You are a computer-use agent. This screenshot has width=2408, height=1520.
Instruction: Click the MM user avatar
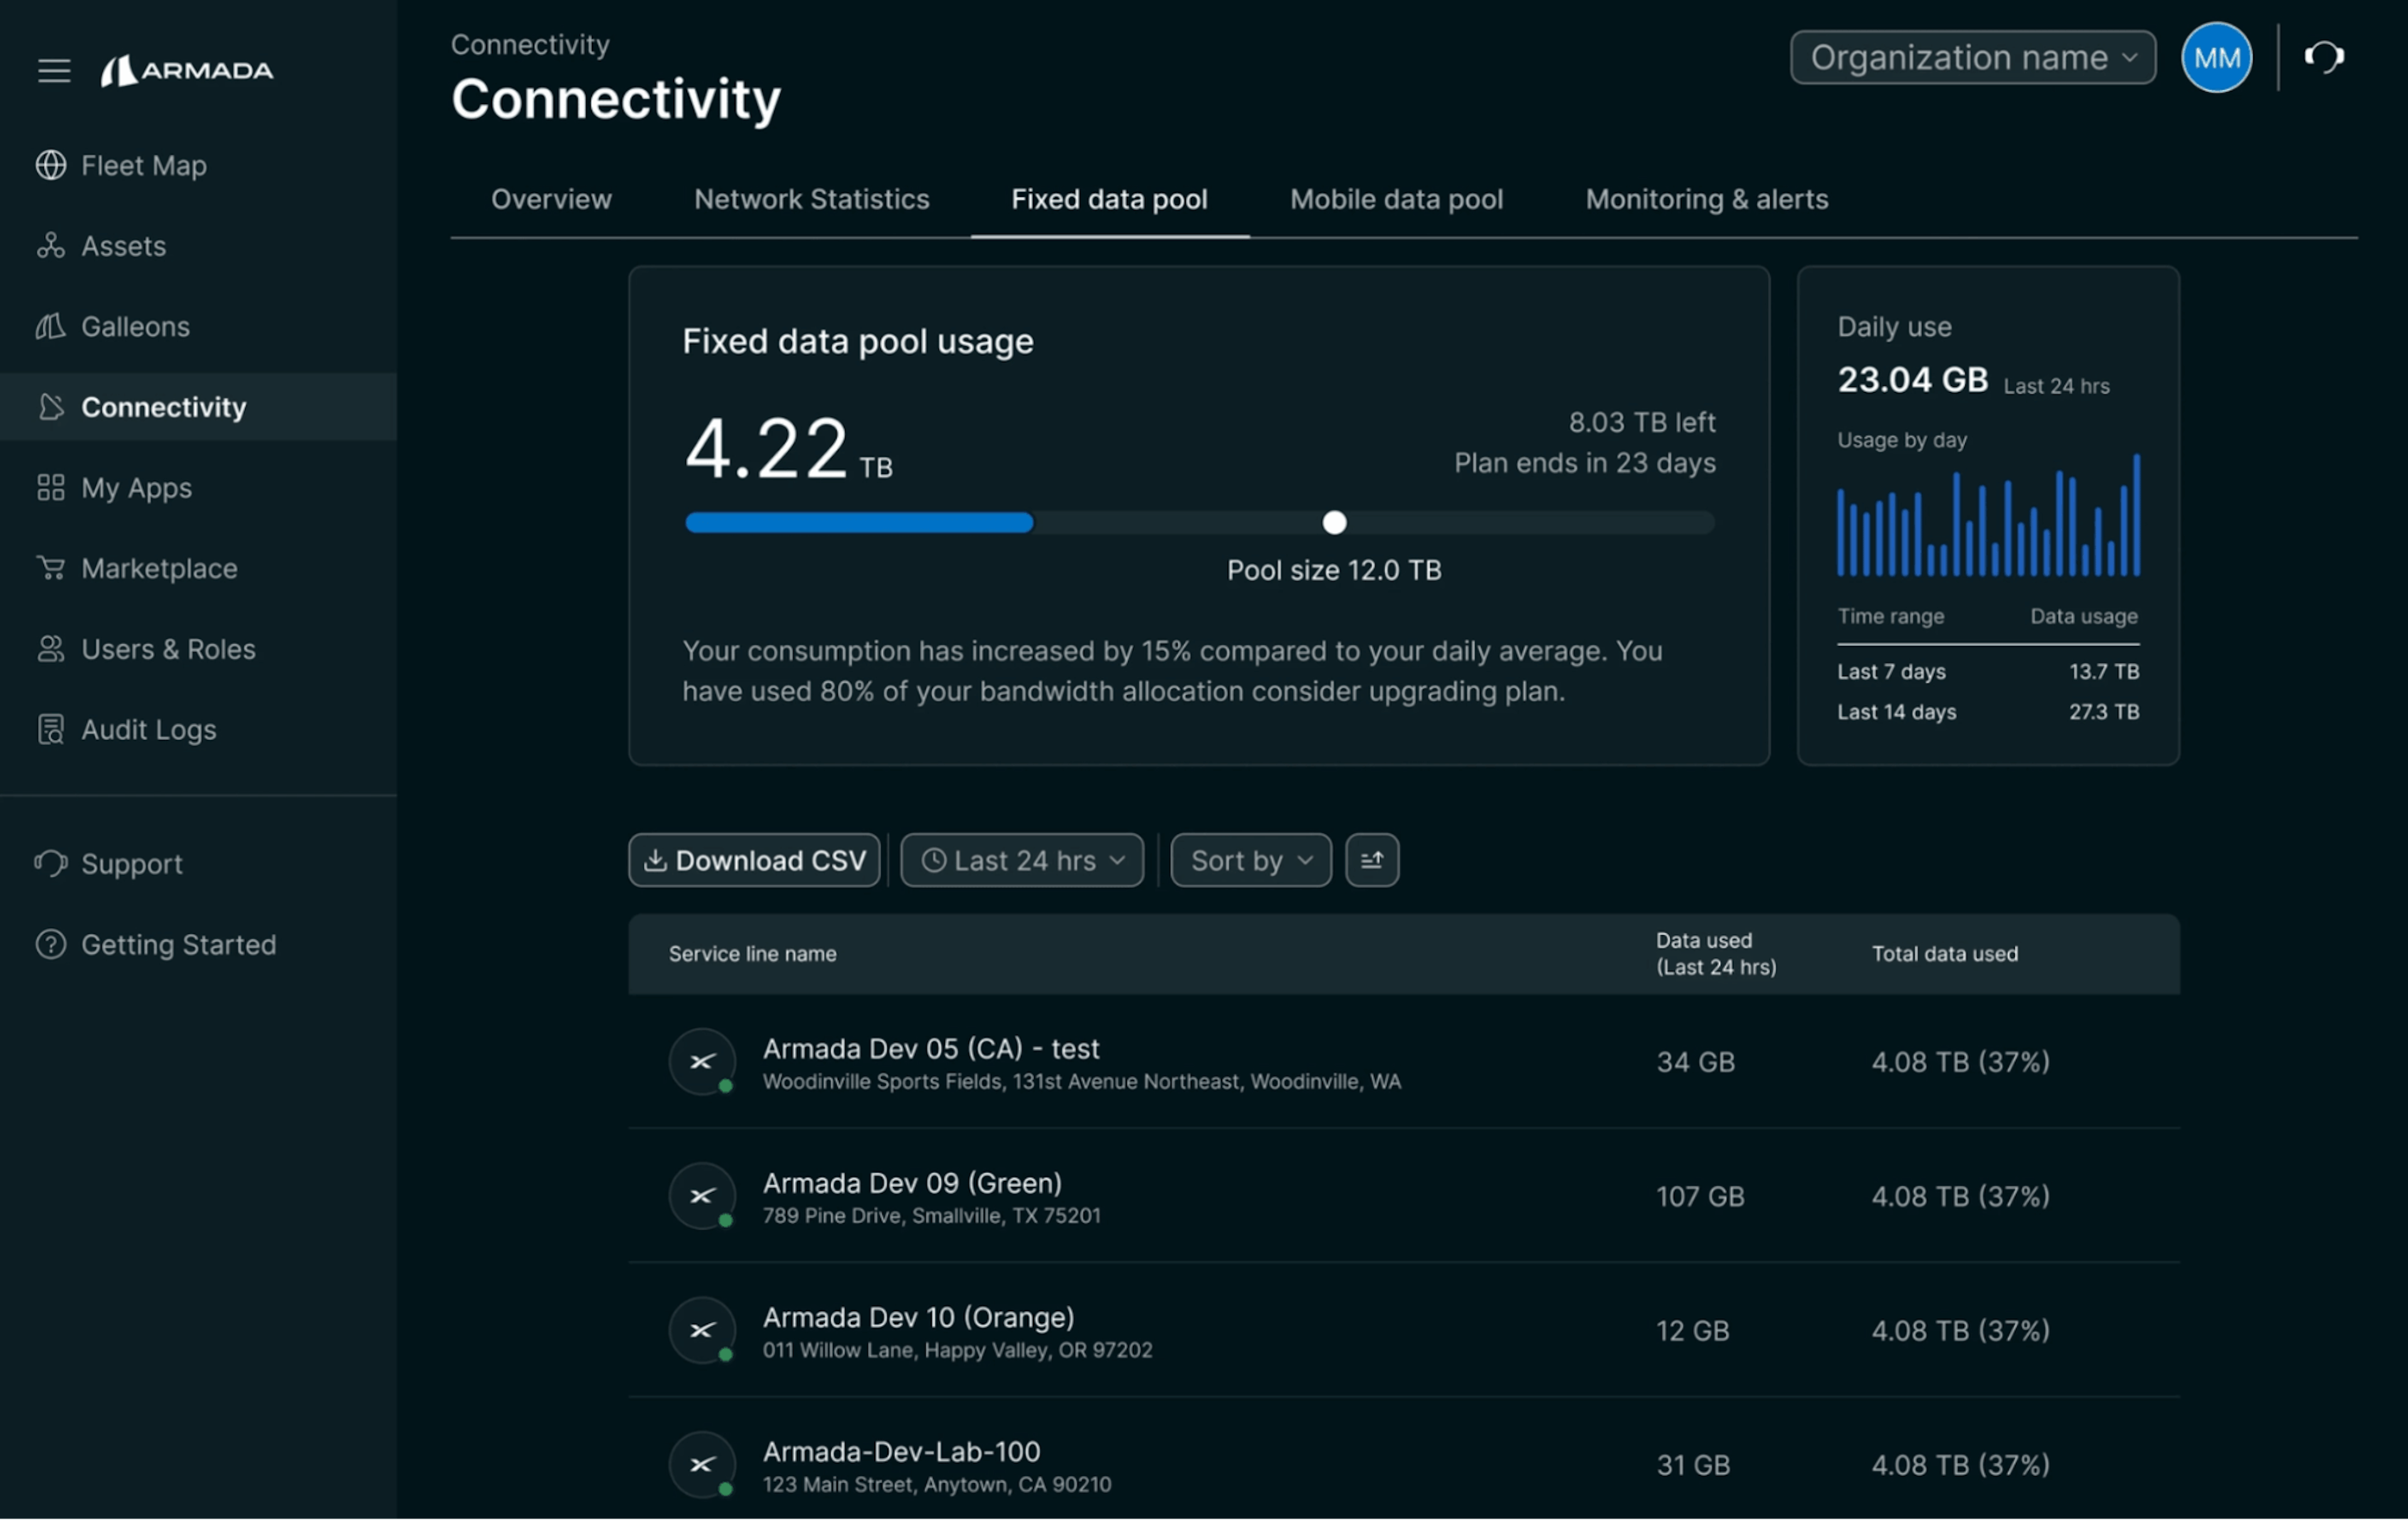pos(2216,57)
